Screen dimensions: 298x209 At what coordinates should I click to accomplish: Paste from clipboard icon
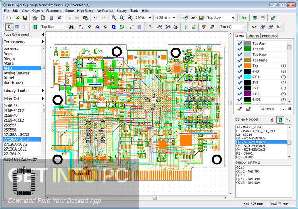click(x=85, y=18)
